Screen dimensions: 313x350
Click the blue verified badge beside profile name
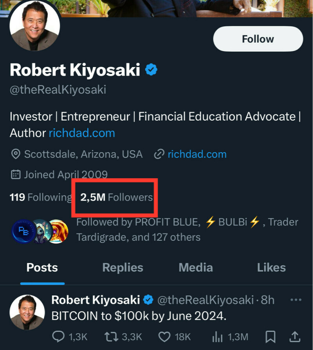click(x=151, y=70)
